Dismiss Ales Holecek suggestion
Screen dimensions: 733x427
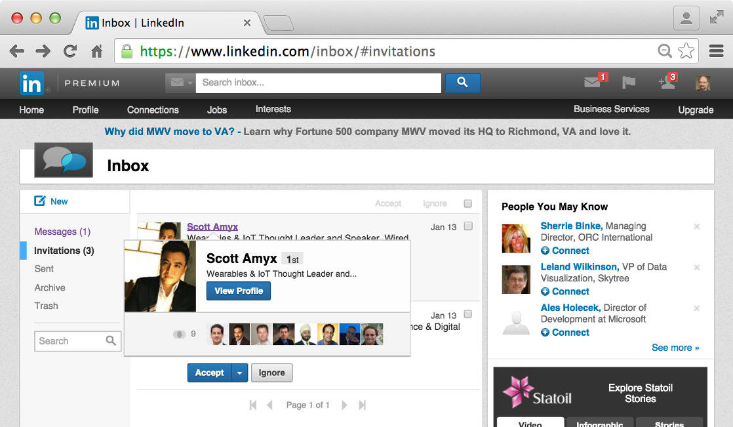click(696, 308)
